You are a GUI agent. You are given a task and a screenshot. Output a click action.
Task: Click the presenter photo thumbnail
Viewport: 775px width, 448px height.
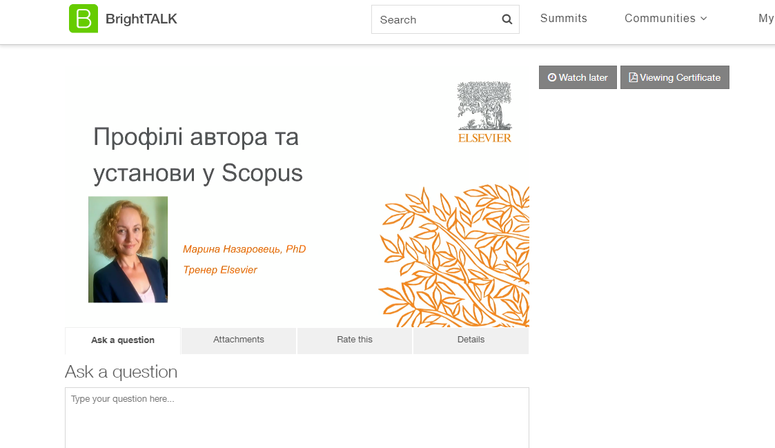pos(128,249)
